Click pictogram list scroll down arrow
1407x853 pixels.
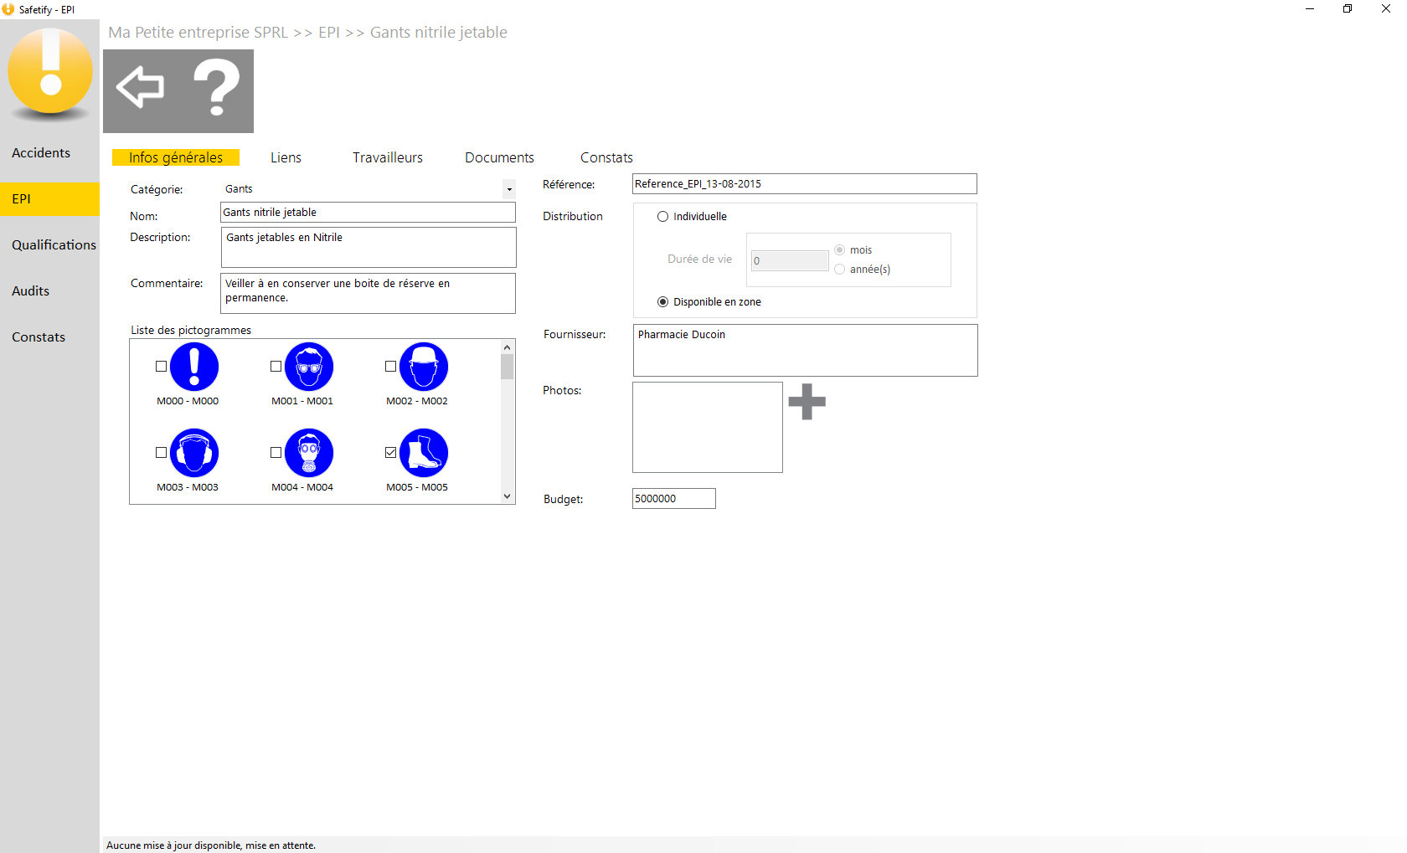click(507, 496)
